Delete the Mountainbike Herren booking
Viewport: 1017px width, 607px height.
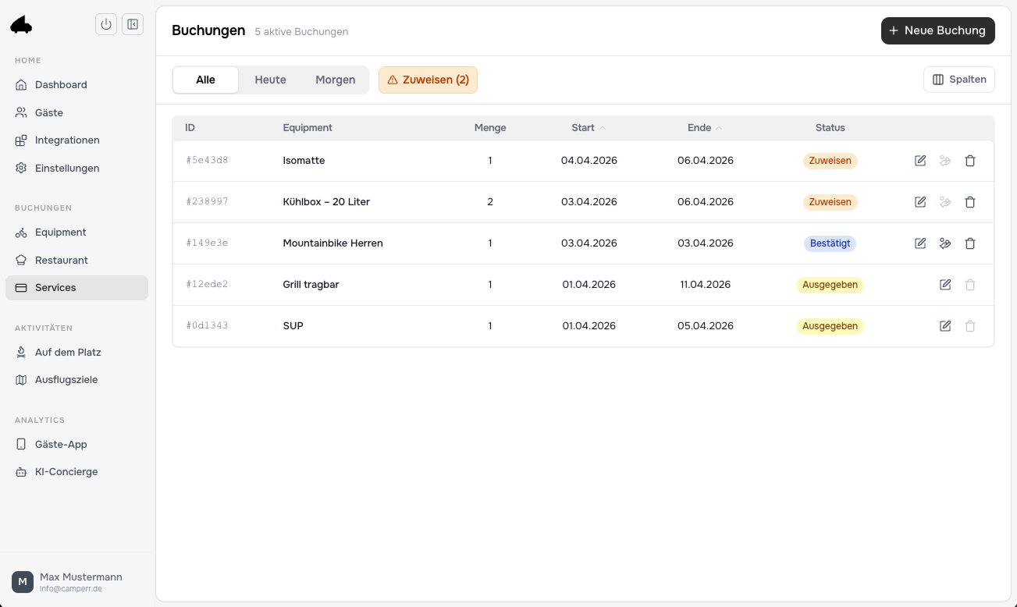970,243
